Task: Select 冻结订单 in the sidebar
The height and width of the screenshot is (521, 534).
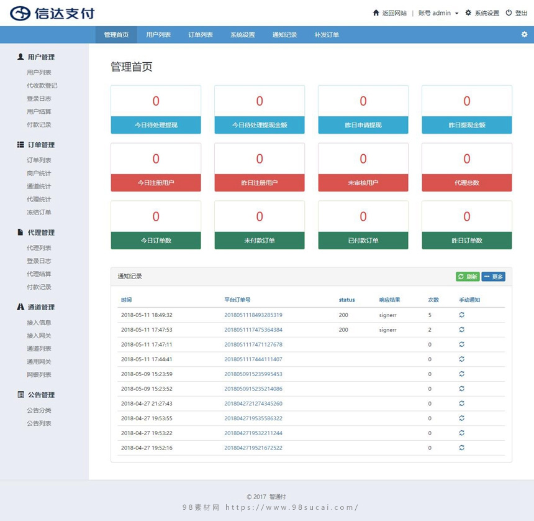Action: click(x=38, y=213)
